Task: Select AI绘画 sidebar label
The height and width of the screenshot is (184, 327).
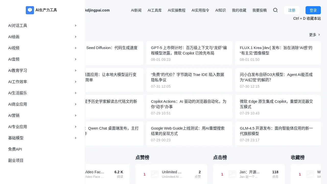Action: [x=14, y=37]
